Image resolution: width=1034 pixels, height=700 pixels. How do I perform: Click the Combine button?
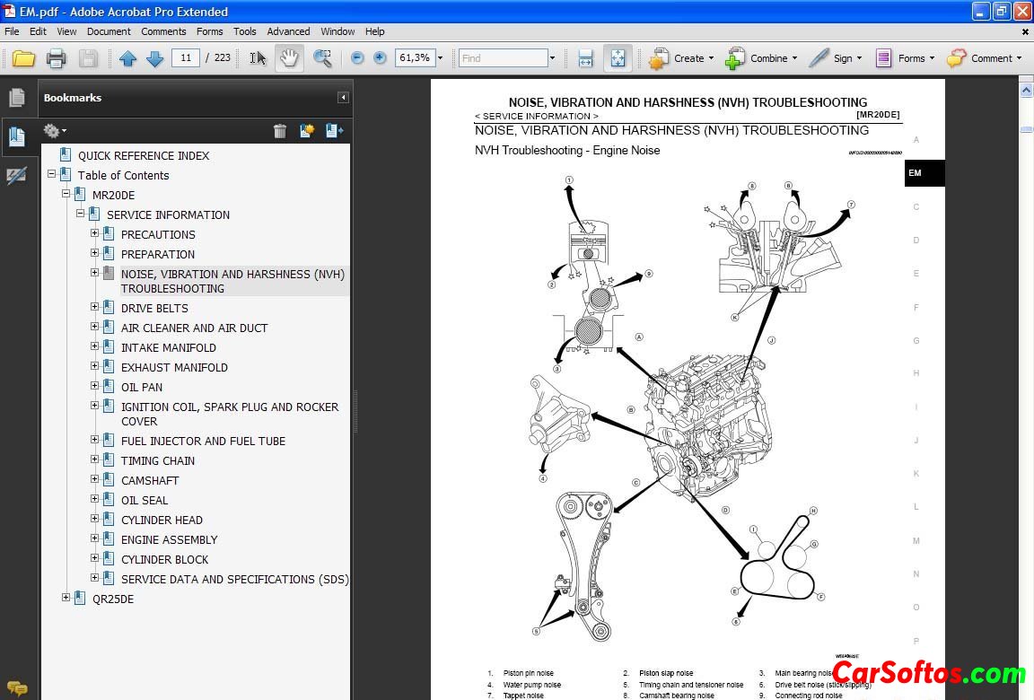[x=759, y=58]
